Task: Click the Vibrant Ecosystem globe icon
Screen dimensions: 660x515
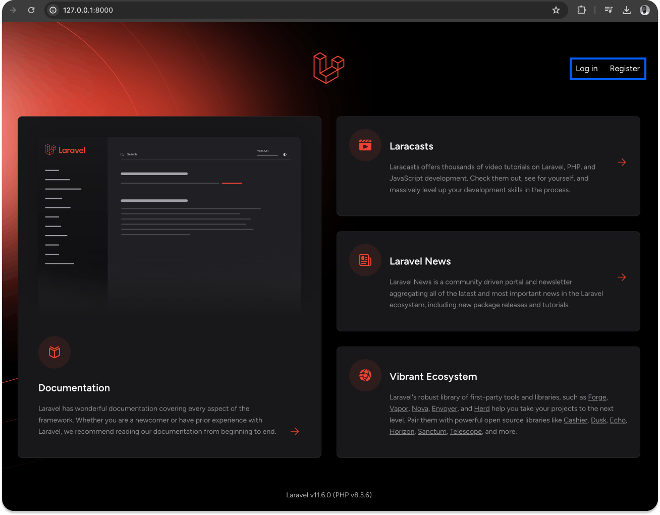Action: 365,375
